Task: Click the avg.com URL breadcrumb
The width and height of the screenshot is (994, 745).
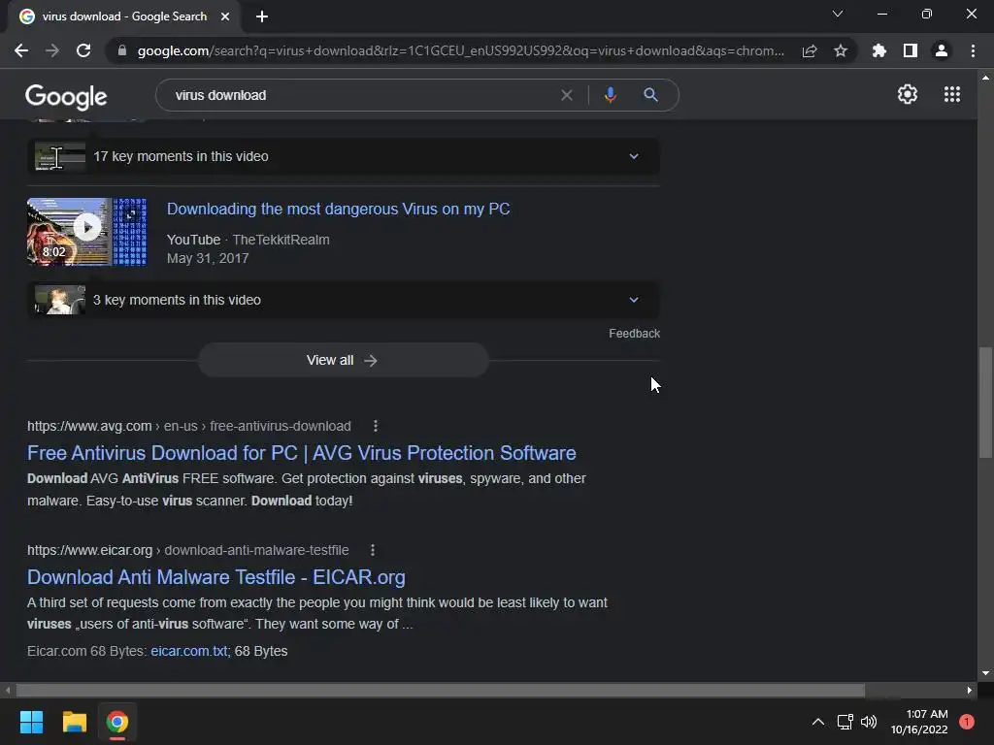Action: [189, 426]
